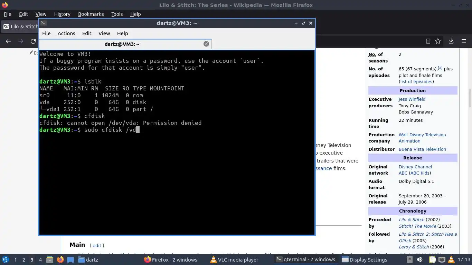The image size is (472, 265).
Task: Open the list of episodes link
Action: (x=416, y=82)
